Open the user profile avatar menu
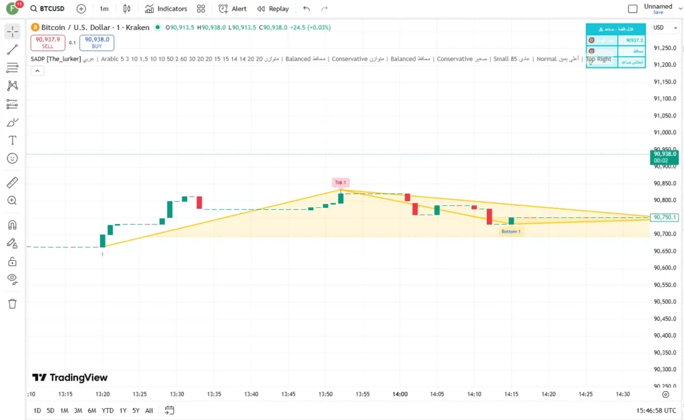This screenshot has height=420, width=684. 12,8
